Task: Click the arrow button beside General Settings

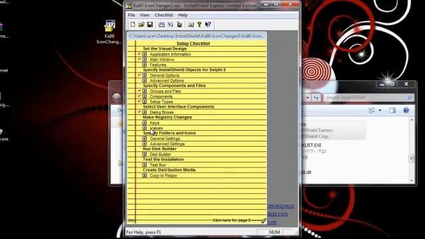Action: [x=145, y=139]
